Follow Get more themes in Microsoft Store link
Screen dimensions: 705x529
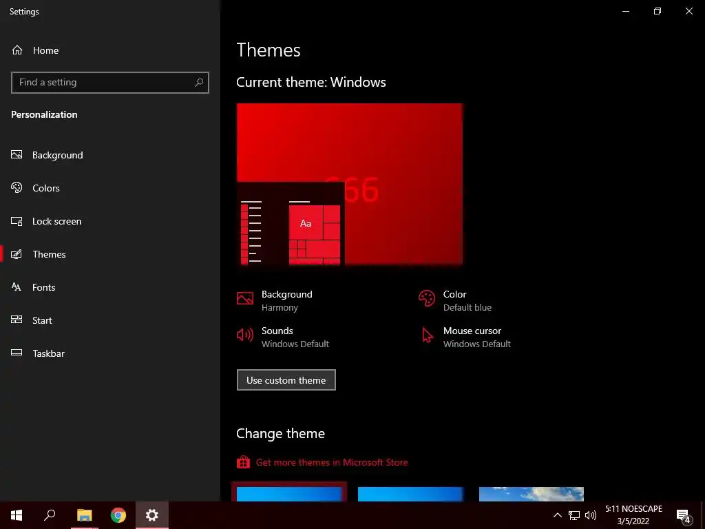(332, 462)
